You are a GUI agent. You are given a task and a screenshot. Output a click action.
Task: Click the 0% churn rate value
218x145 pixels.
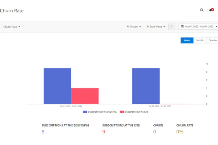tap(180, 132)
